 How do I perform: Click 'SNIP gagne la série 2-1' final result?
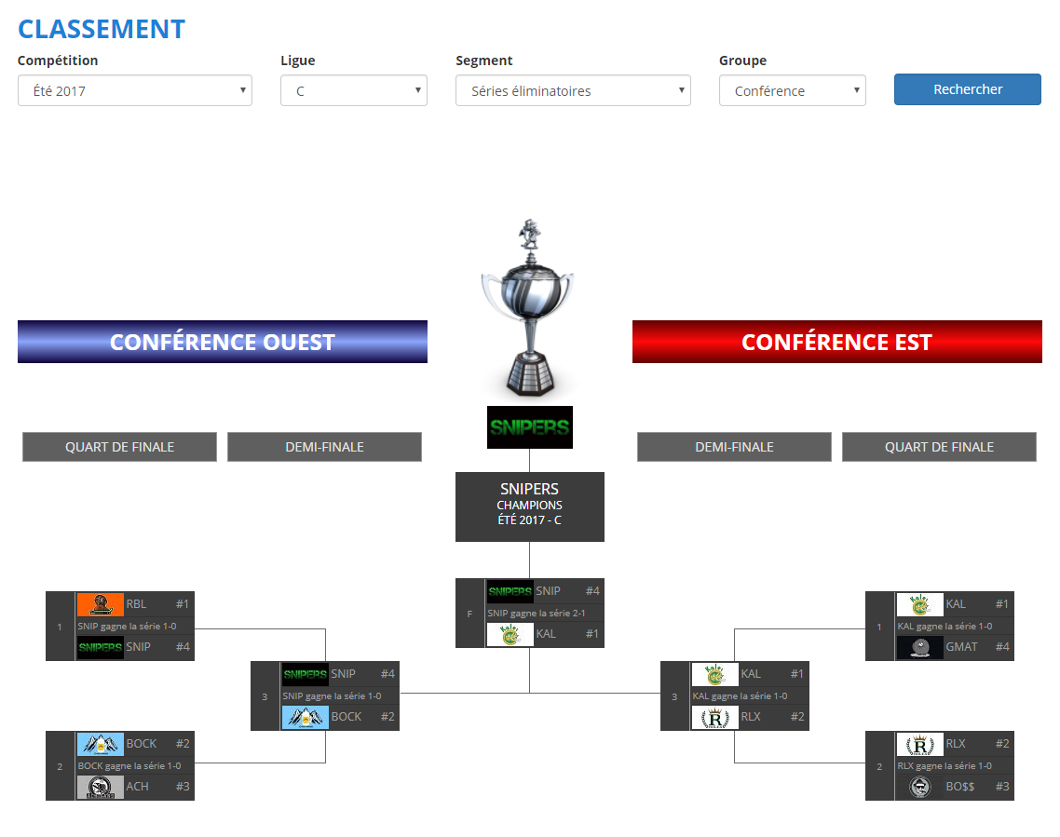tap(537, 614)
